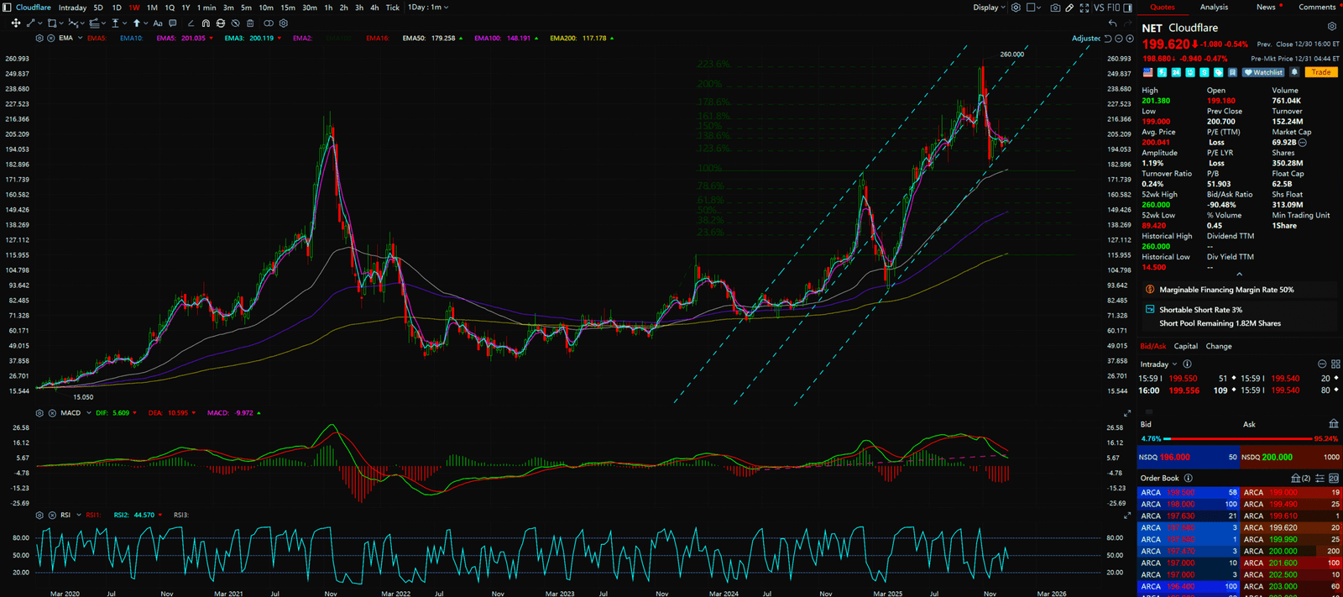Image resolution: width=1343 pixels, height=597 pixels.
Task: Expand the 1Day : 1m interval dropdown
Action: pos(428,8)
